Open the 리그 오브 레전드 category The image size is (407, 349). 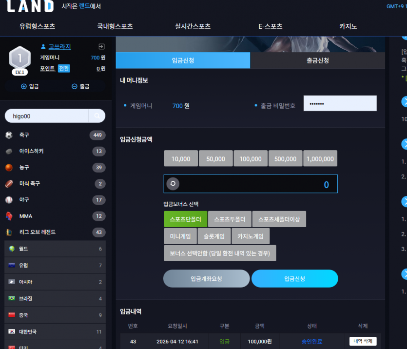click(55, 232)
